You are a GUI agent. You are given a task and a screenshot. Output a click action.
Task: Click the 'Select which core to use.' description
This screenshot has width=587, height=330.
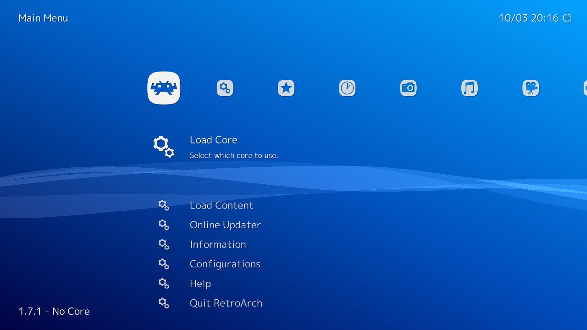pos(234,155)
